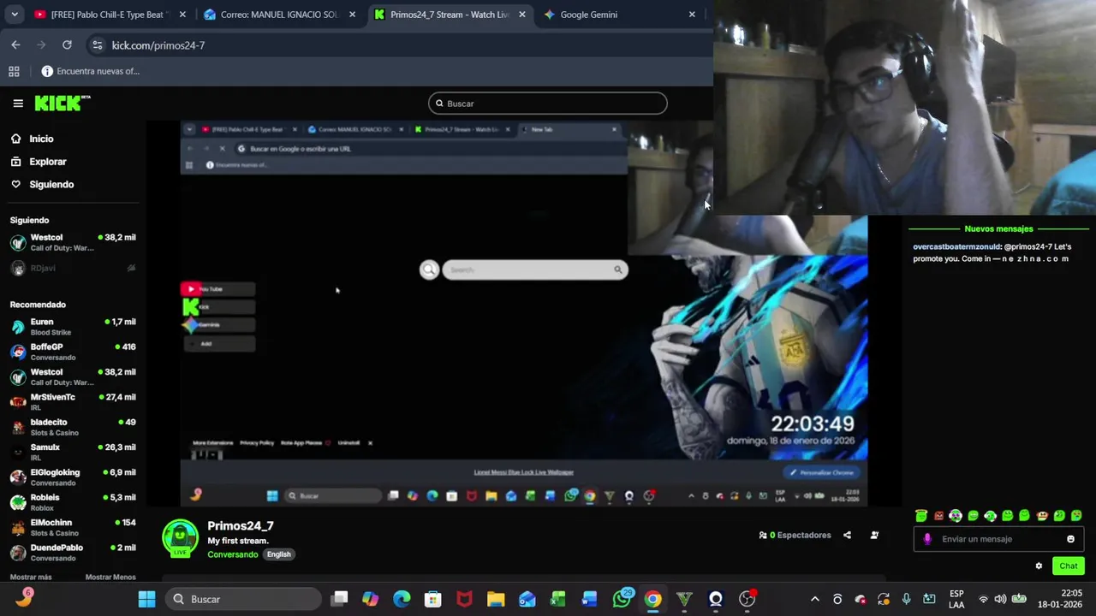
Task: Open DuendePablo recommended channel
Action: [x=73, y=553]
